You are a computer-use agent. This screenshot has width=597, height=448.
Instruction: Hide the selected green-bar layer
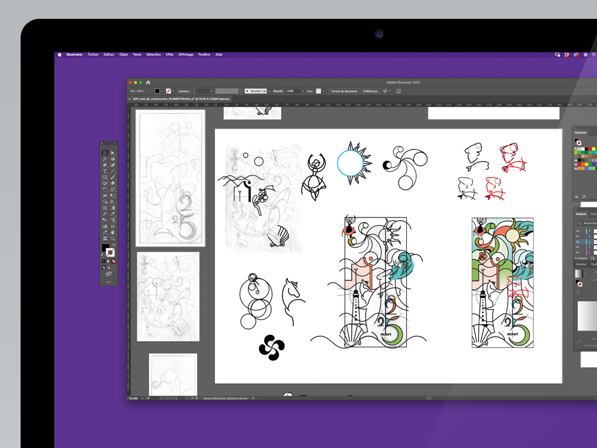578,242
